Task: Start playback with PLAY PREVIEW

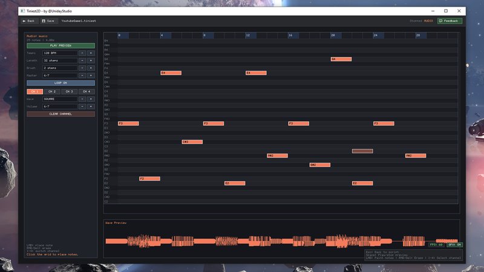Action: [x=60, y=46]
